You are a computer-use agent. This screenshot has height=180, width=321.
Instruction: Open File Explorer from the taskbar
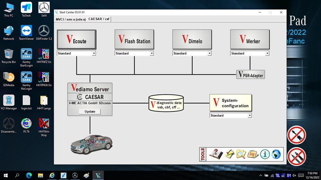(x=40, y=175)
